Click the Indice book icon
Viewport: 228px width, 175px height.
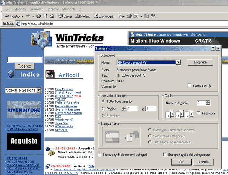(x=11, y=74)
